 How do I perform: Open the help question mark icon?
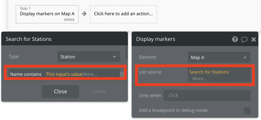click(235, 39)
